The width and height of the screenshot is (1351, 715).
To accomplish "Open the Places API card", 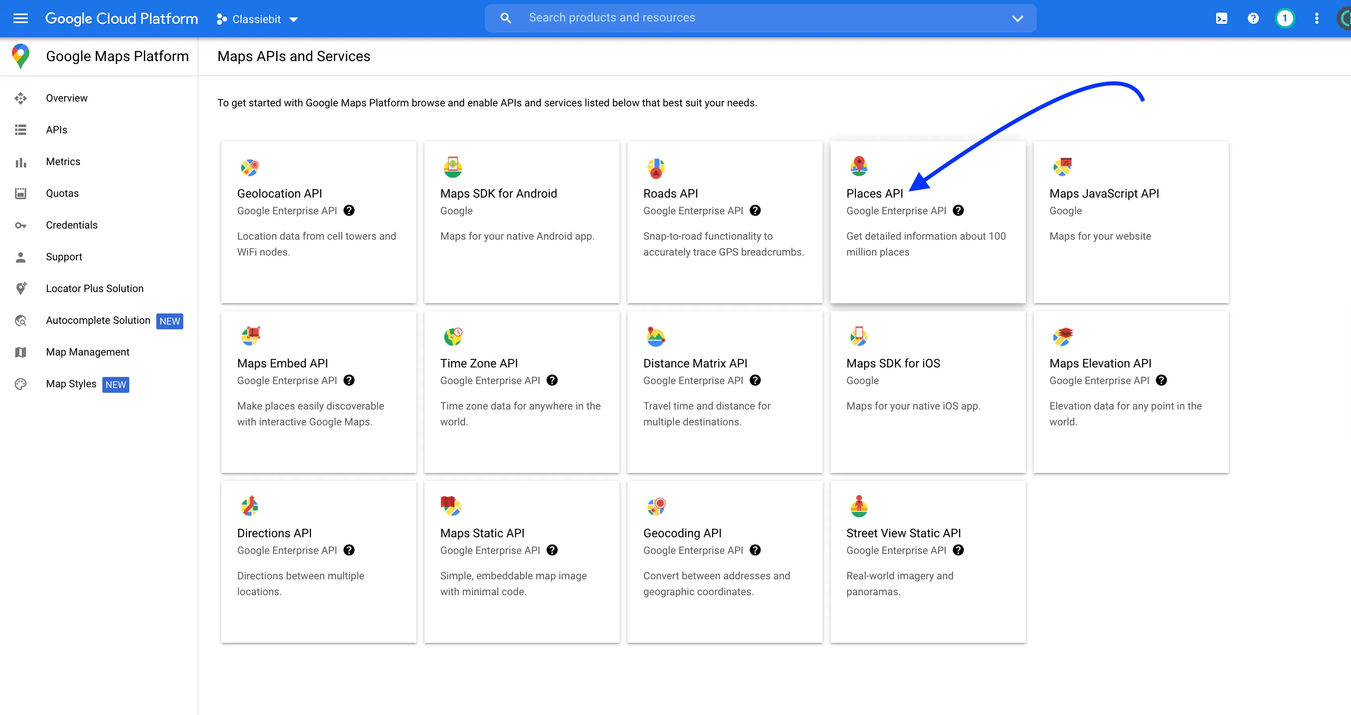I will [x=928, y=223].
